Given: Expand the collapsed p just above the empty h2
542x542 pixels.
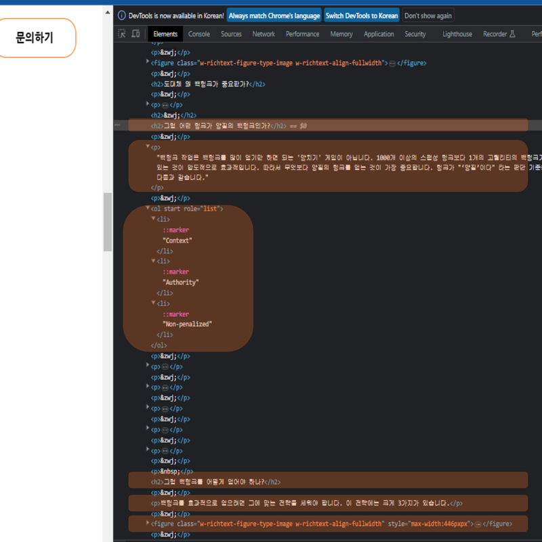Looking at the screenshot, I should click(148, 104).
